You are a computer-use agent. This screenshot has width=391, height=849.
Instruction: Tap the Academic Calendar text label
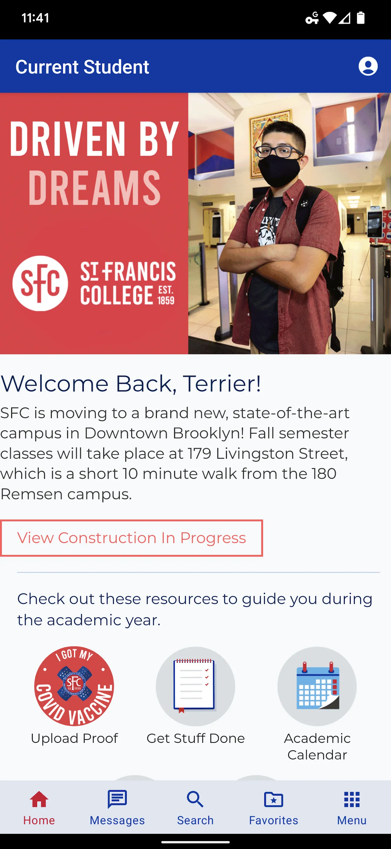(317, 746)
